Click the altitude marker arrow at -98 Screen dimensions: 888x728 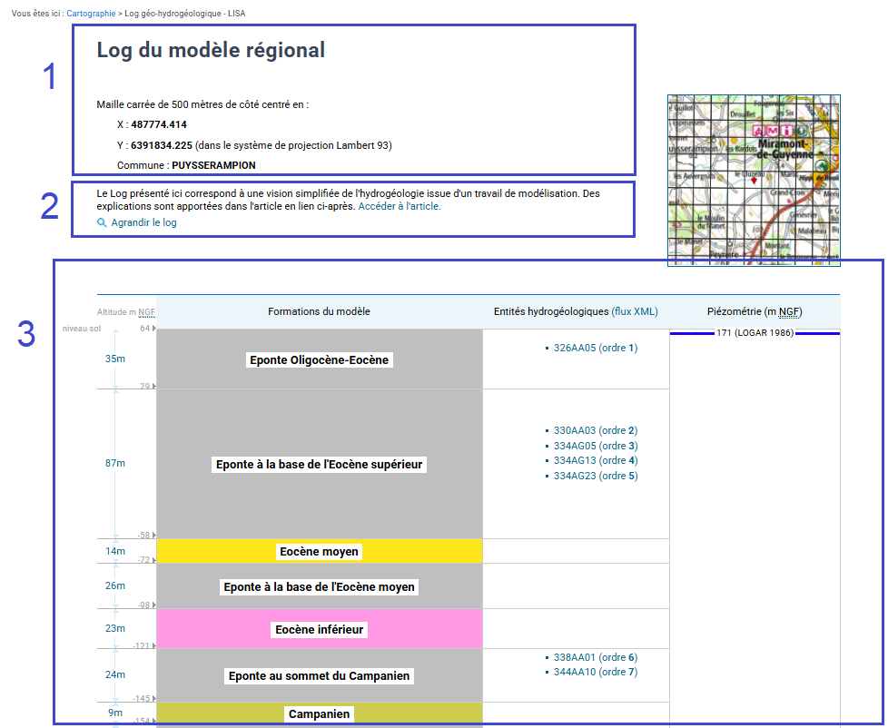(x=154, y=605)
